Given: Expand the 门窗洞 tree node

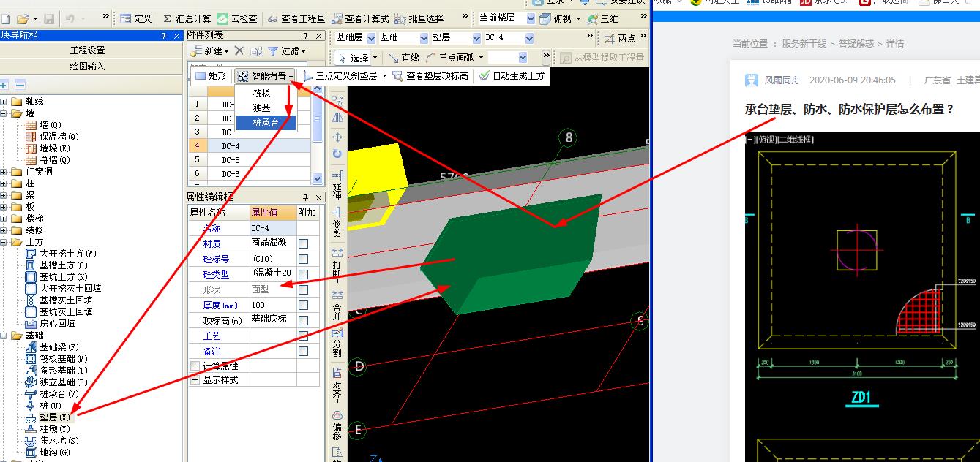Looking at the screenshot, I should 4,172.
